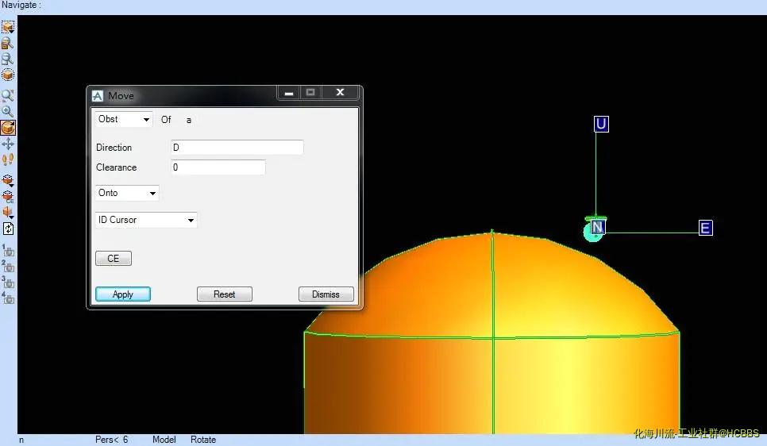Restore saved view camera 4
This screenshot has height=446, width=767.
click(x=8, y=298)
